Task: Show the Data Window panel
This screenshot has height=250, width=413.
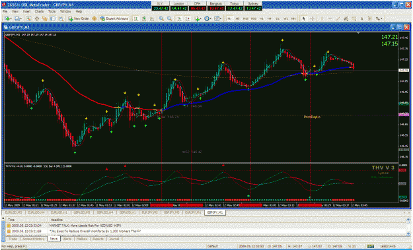Action: click(x=37, y=18)
